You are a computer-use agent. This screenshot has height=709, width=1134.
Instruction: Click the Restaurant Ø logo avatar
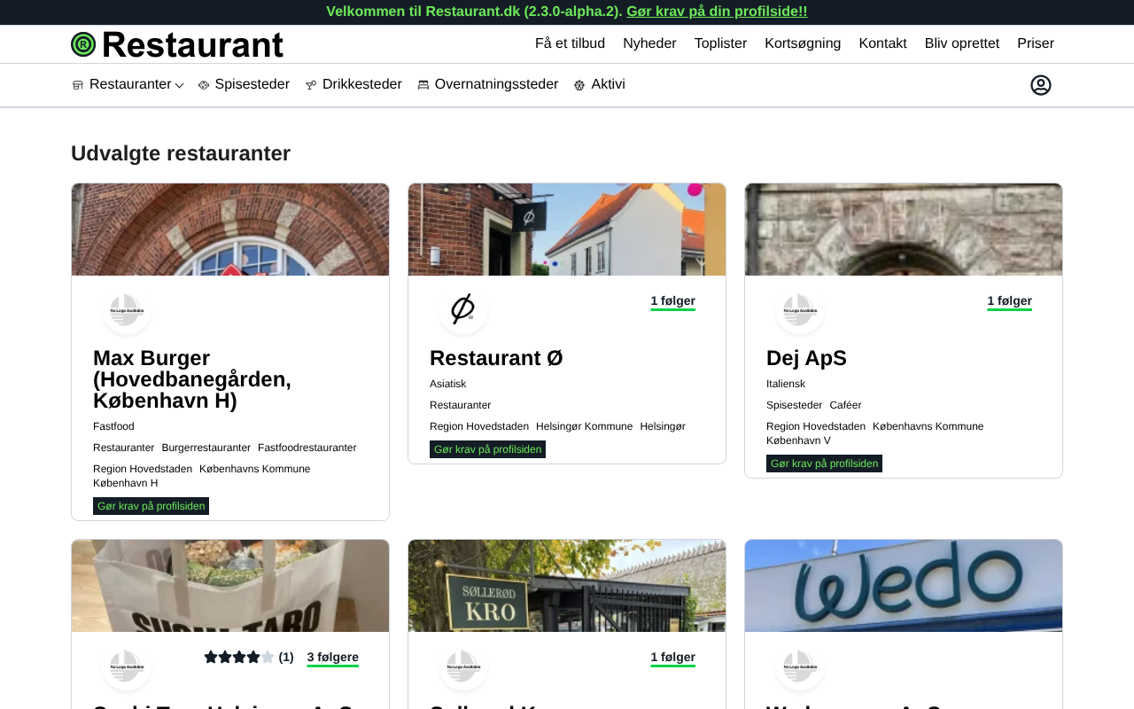pos(462,309)
